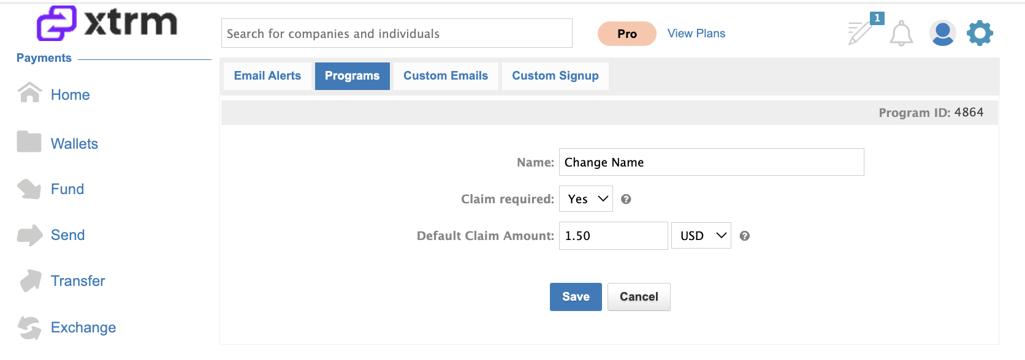Screen dimensions: 1025x360
Task: Show help for Default Claim Amount
Action: coord(745,236)
